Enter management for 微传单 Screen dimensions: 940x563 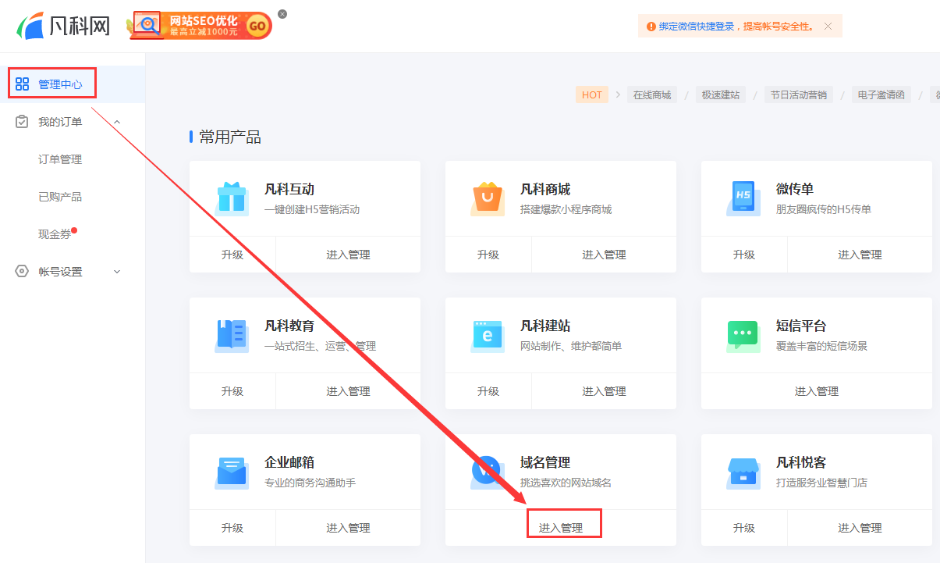click(x=860, y=255)
